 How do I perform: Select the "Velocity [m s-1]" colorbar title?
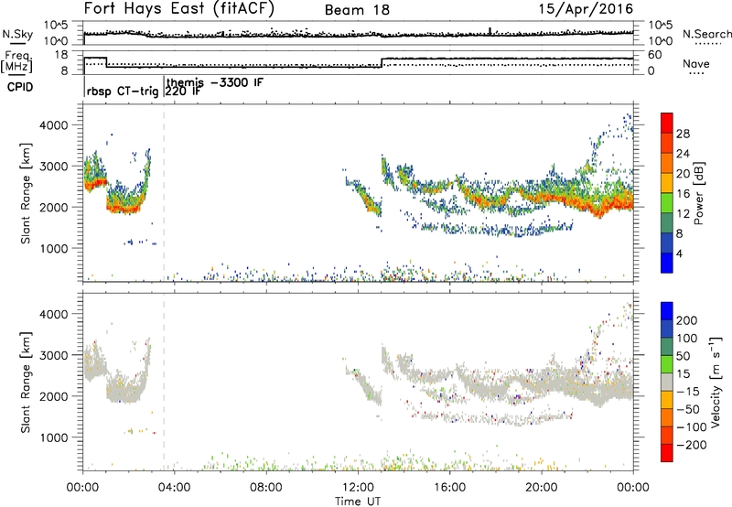point(716,382)
